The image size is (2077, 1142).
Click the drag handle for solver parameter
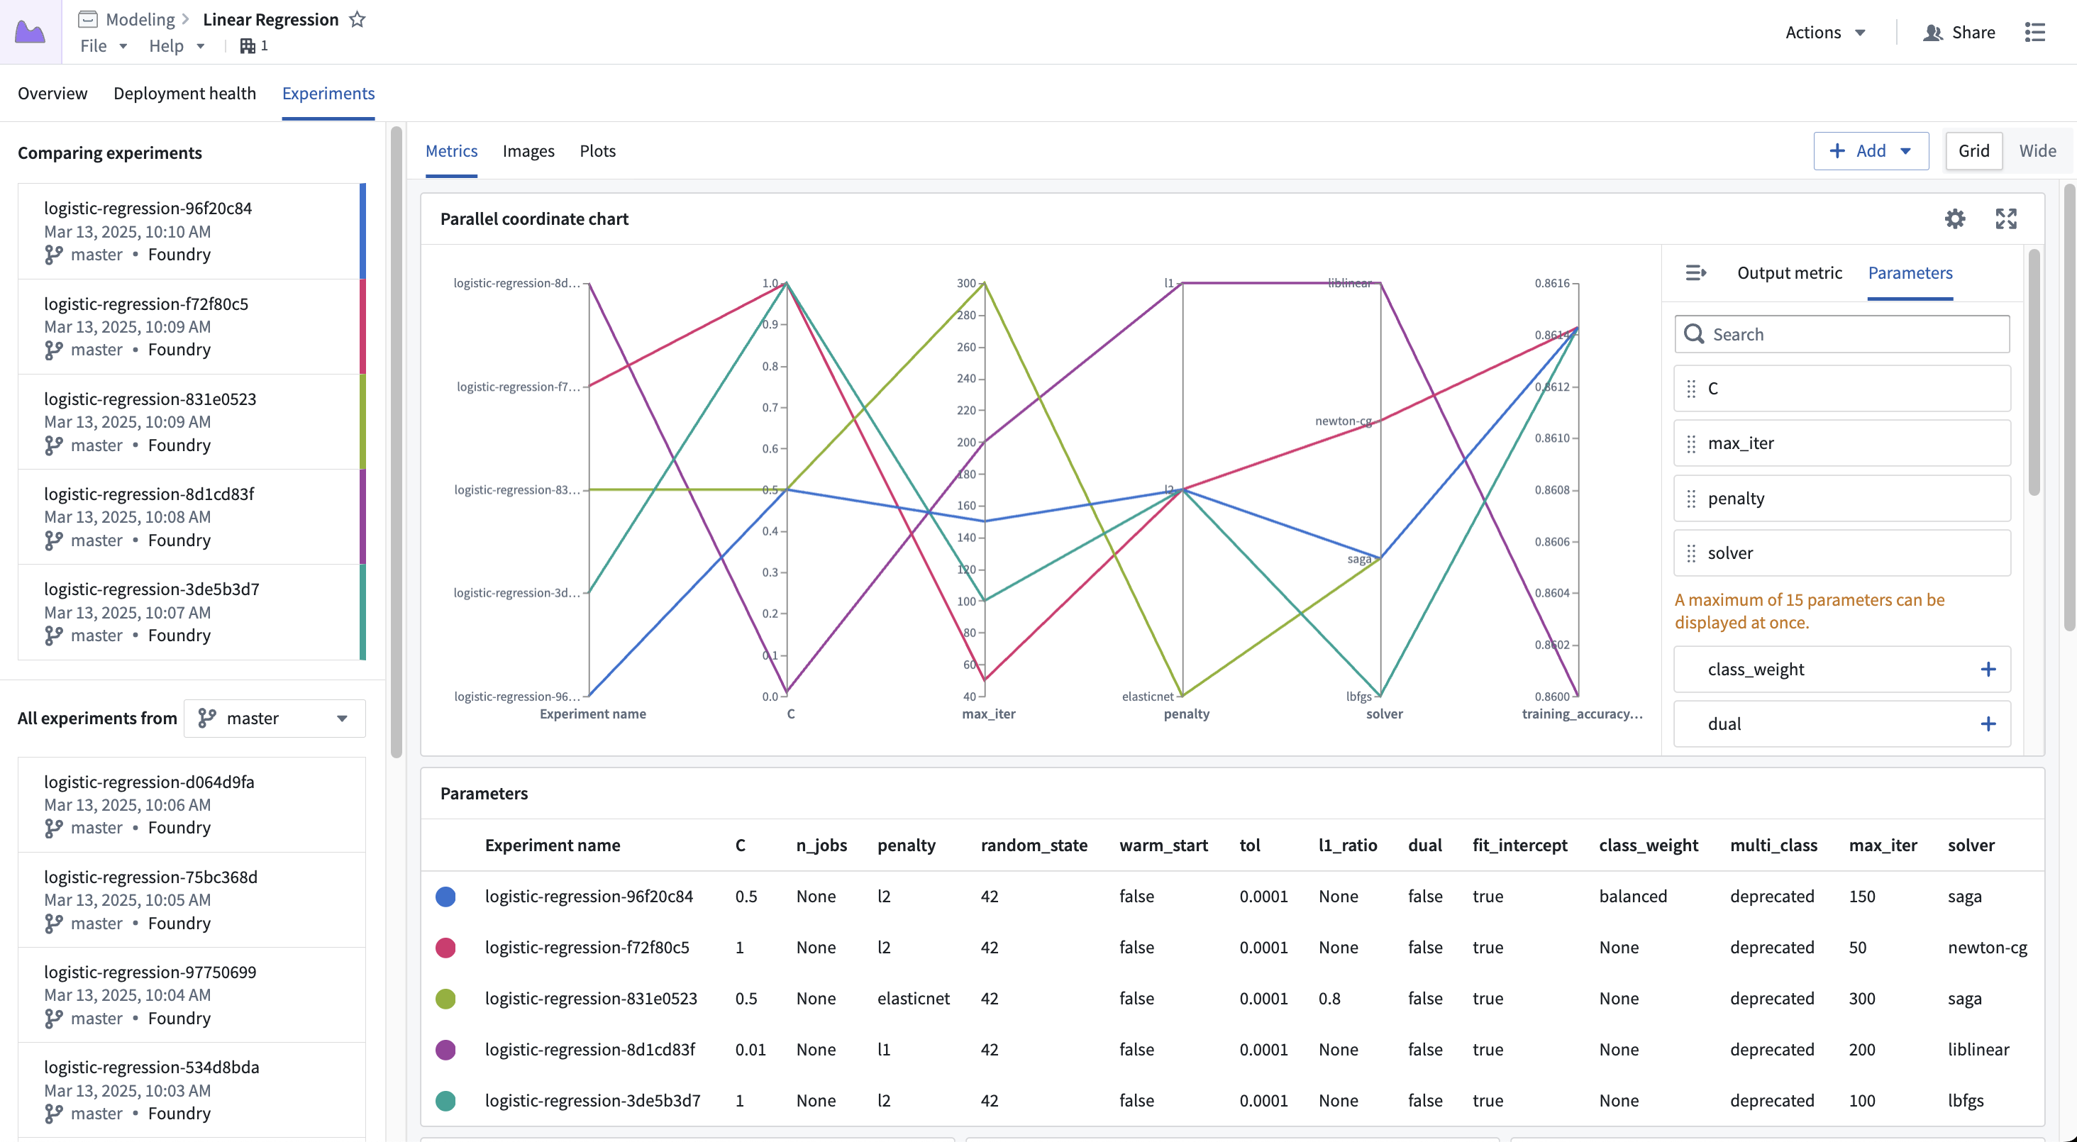tap(1692, 553)
